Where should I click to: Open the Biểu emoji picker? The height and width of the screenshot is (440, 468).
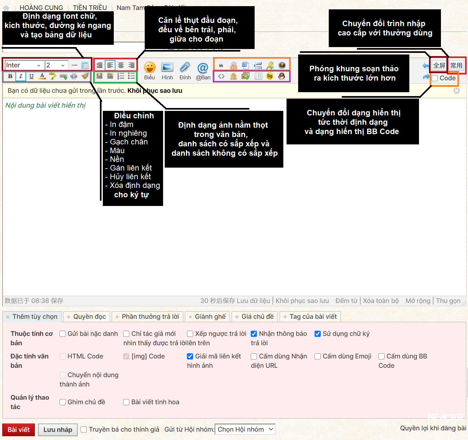coord(150,71)
